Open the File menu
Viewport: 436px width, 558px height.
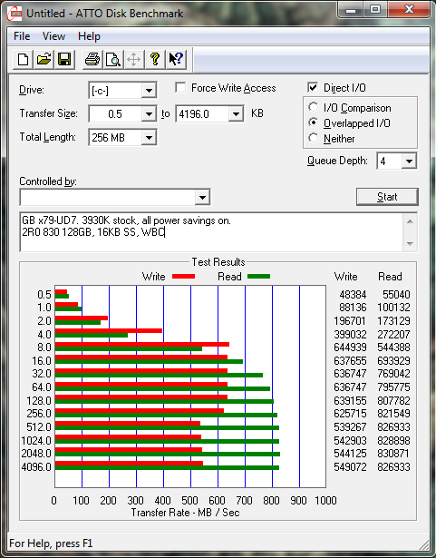click(x=22, y=36)
